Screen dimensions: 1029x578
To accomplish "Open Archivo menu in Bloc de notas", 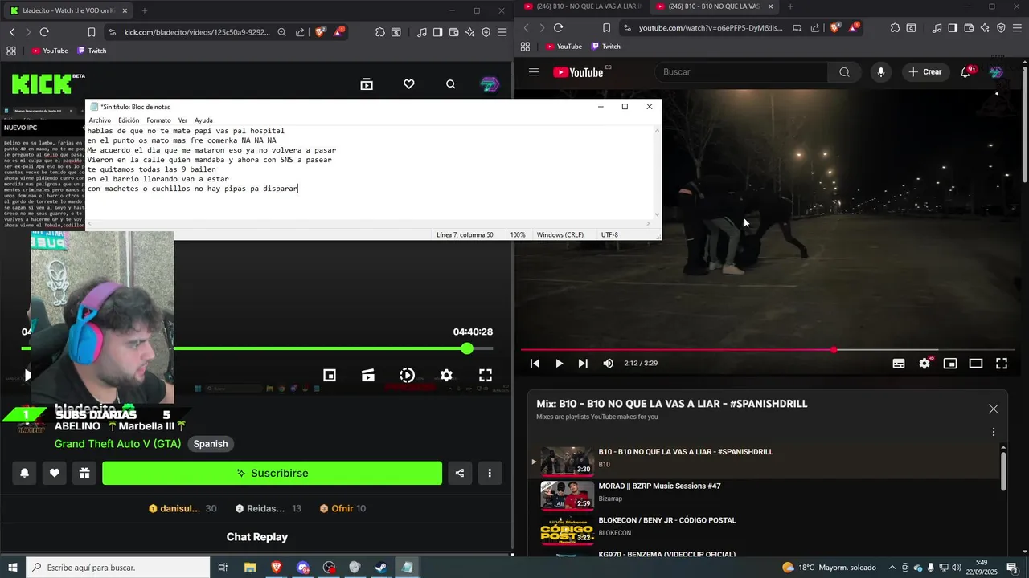I will coord(100,120).
